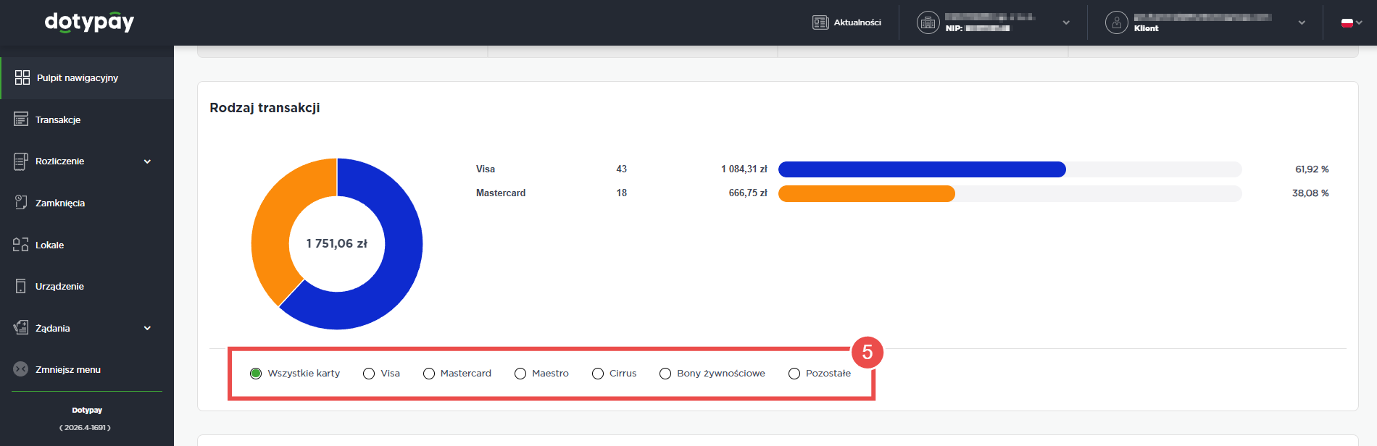1377x446 pixels.
Task: Choose the Bony żywnościowe radio option
Action: coord(665,374)
